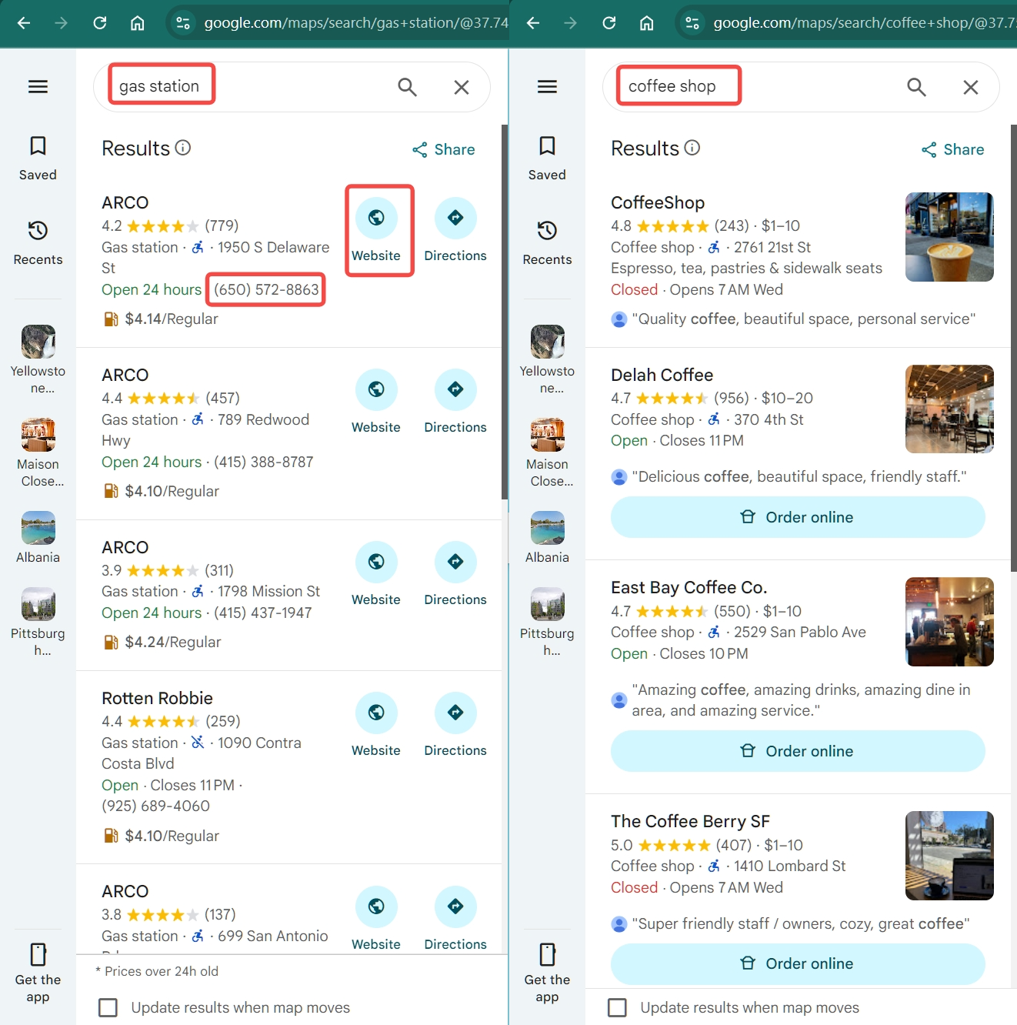This screenshot has width=1017, height=1025.
Task: Open Saved in gas station window sidebar
Action: tap(38, 158)
